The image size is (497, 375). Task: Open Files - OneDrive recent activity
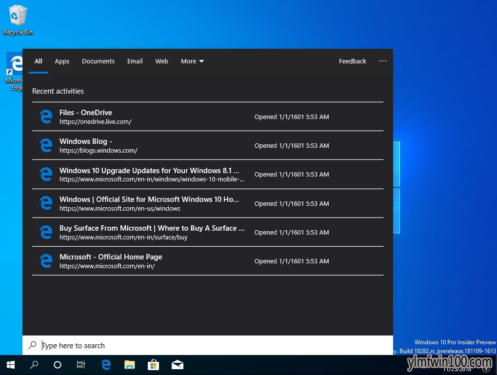[x=208, y=117]
